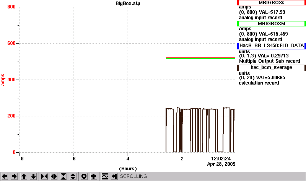
Task: Click the 400 tick label on the y-axis
Action: [x=11, y=80]
